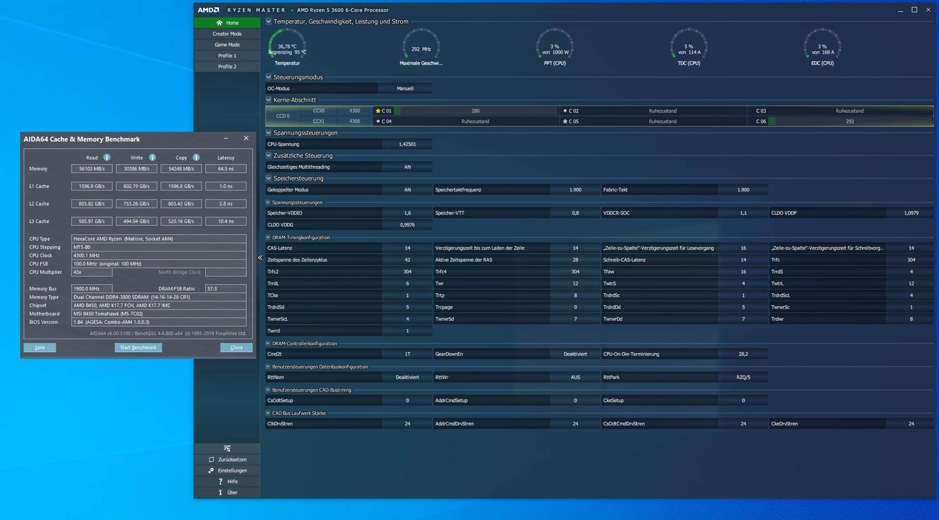Switch to Creator Mode

tap(227, 34)
